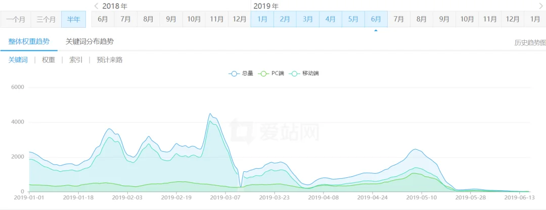The image size is (546, 210).
Task: Click the 2000 y-axis value
Action: click(x=18, y=157)
